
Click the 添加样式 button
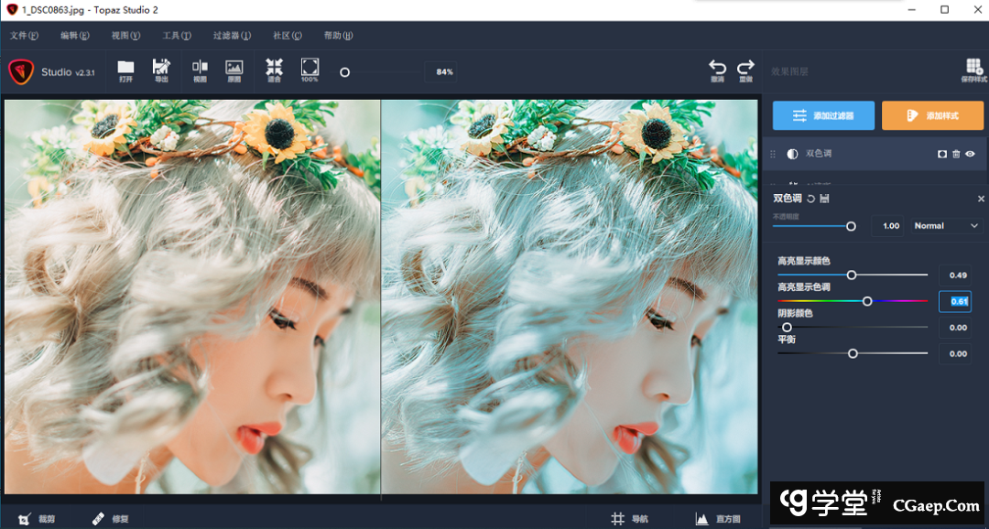pos(933,115)
